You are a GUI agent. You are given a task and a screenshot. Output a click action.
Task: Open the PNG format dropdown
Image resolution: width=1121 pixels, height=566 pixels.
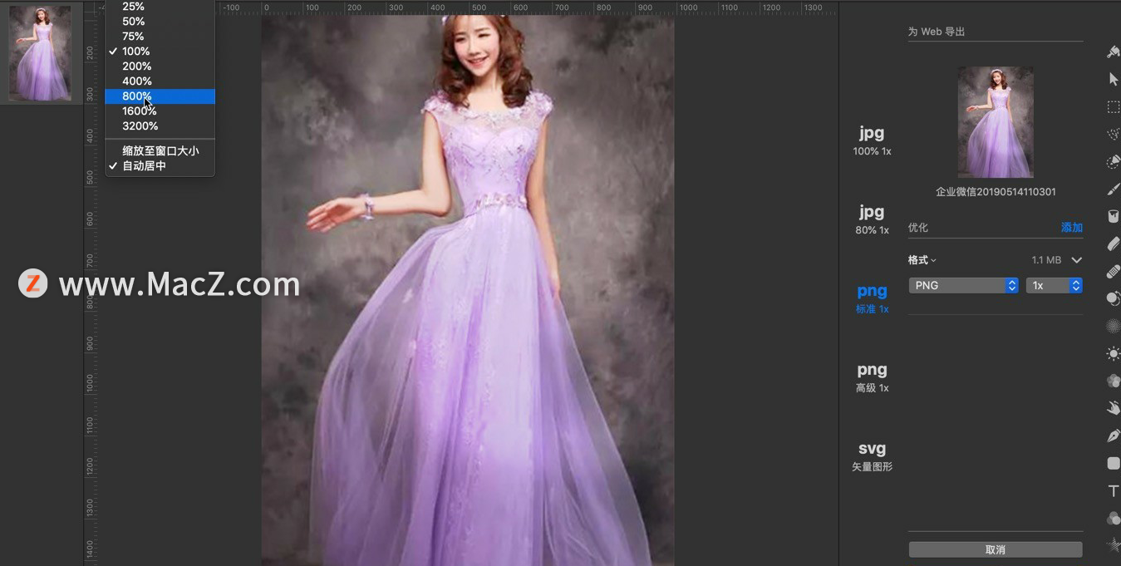[964, 285]
